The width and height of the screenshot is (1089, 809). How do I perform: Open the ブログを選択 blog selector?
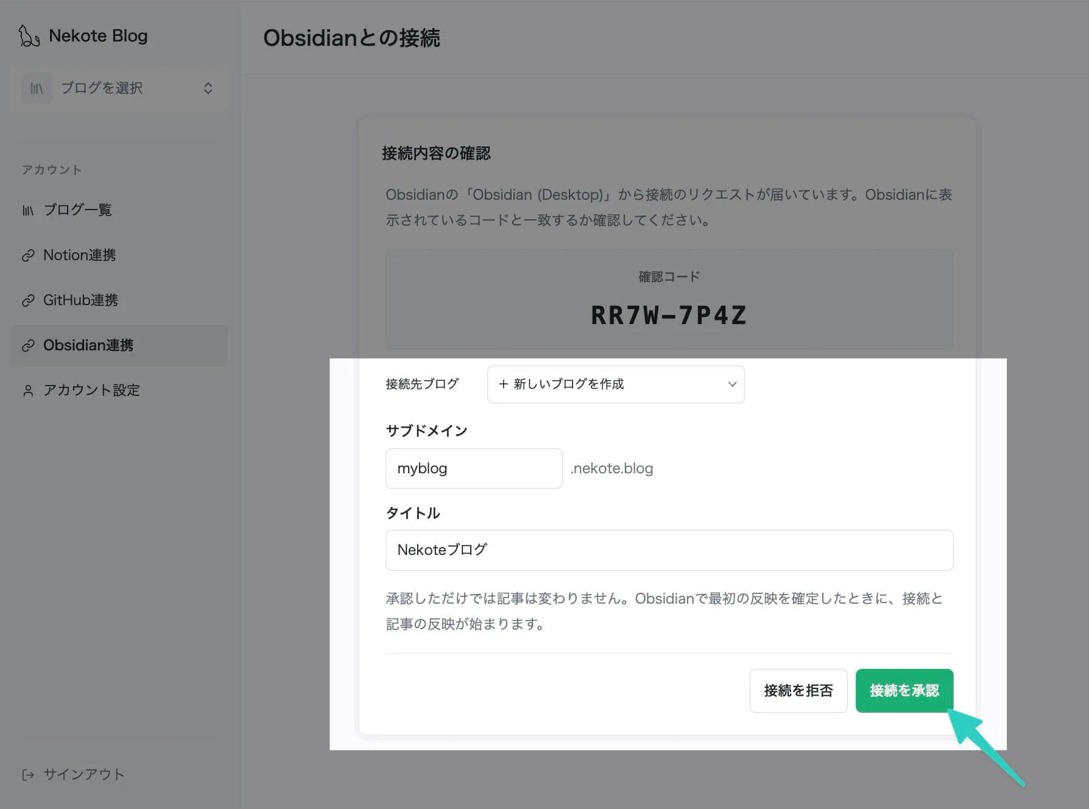tap(119, 88)
